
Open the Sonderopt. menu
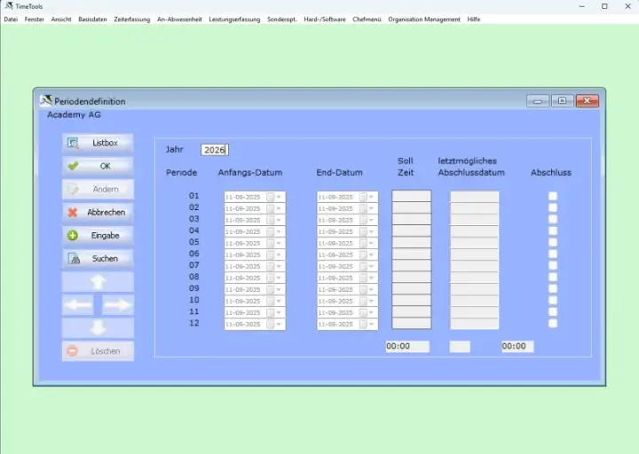pos(282,20)
